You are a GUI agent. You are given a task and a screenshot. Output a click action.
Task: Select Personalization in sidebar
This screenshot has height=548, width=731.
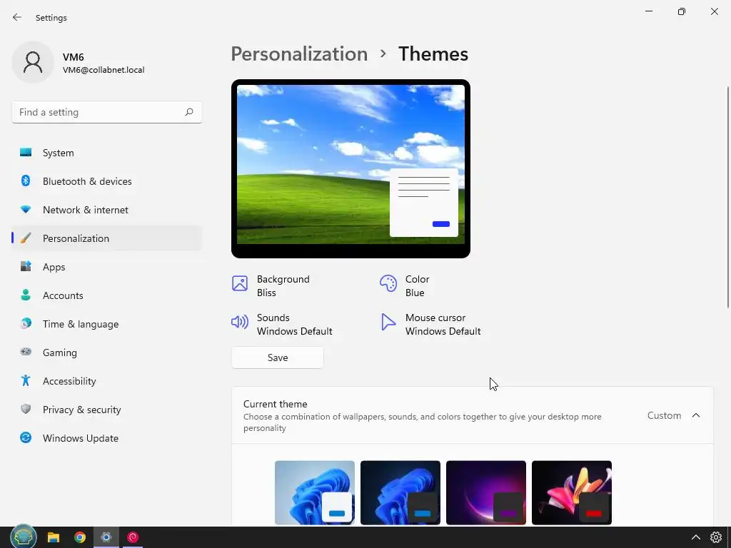(107, 238)
